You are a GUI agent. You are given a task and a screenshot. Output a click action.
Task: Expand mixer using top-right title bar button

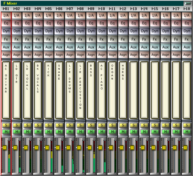click(187, 3)
